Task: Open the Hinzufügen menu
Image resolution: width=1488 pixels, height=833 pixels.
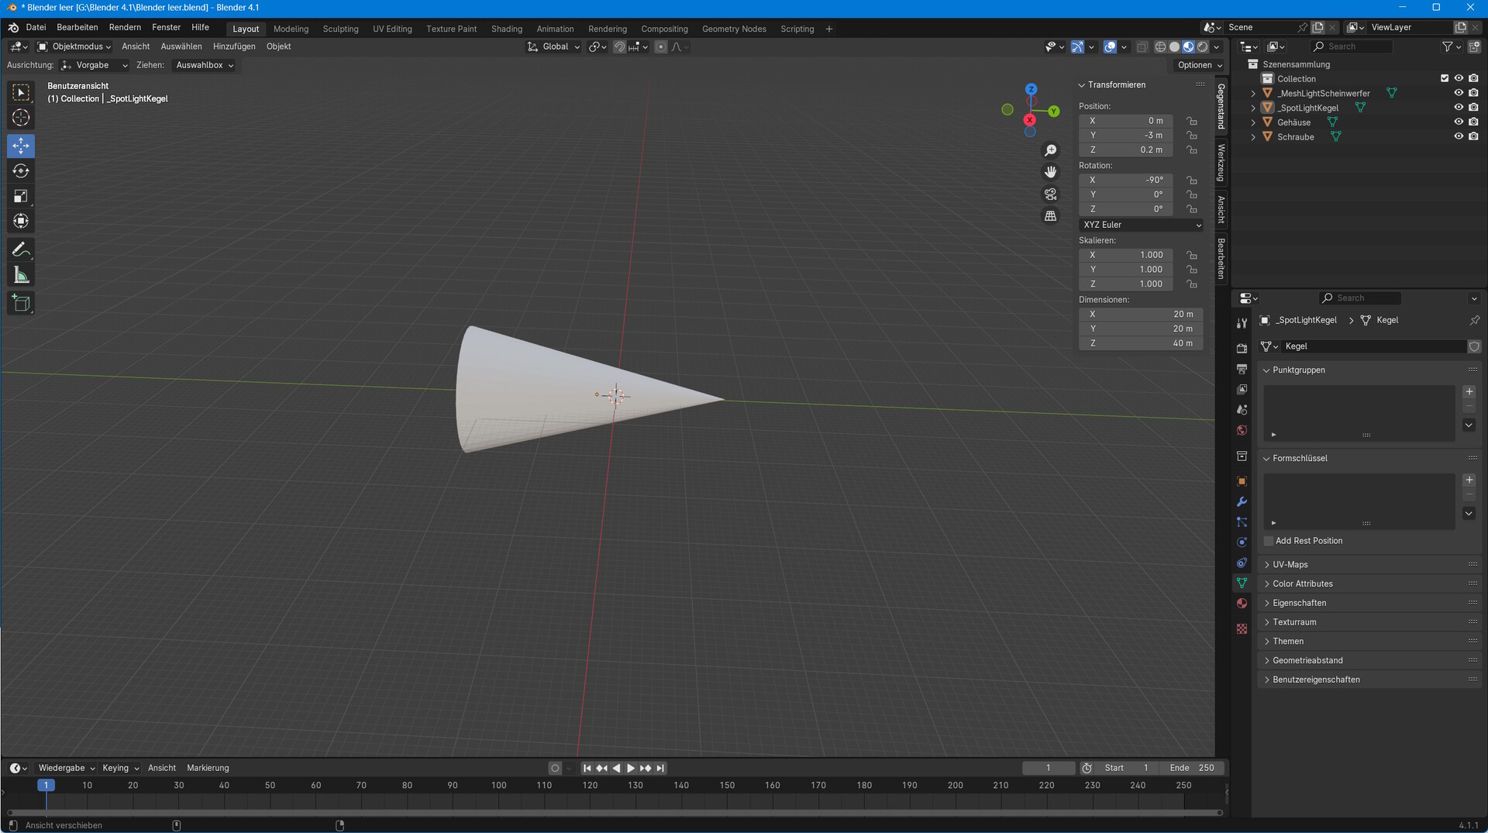Action: 233,46
